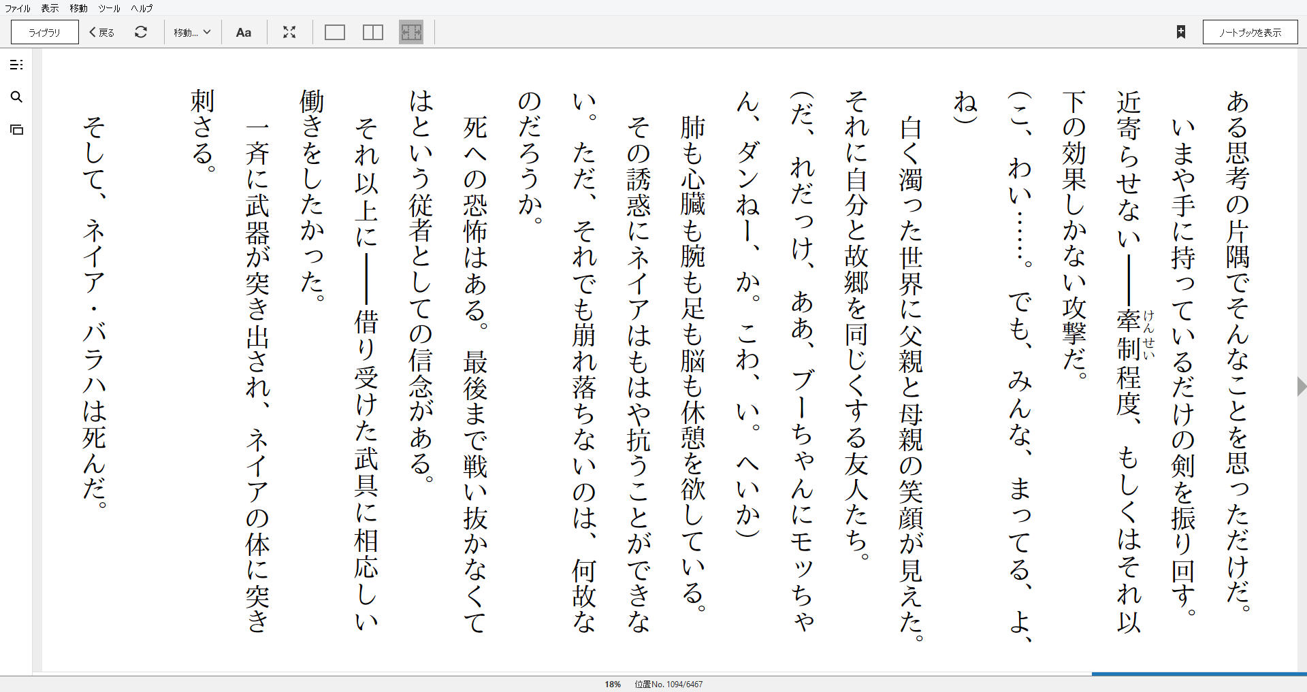
Task: Click ノートブックを表示 button
Action: point(1250,32)
